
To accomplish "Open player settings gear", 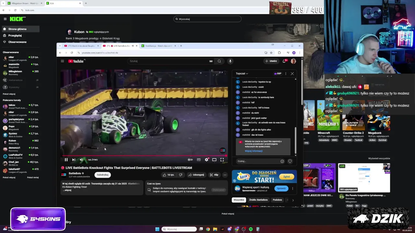I will [x=207, y=160].
